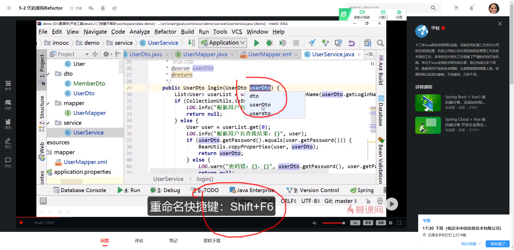Click the Build project hammer-arrow icon
514x250 pixels.
coord(191,43)
